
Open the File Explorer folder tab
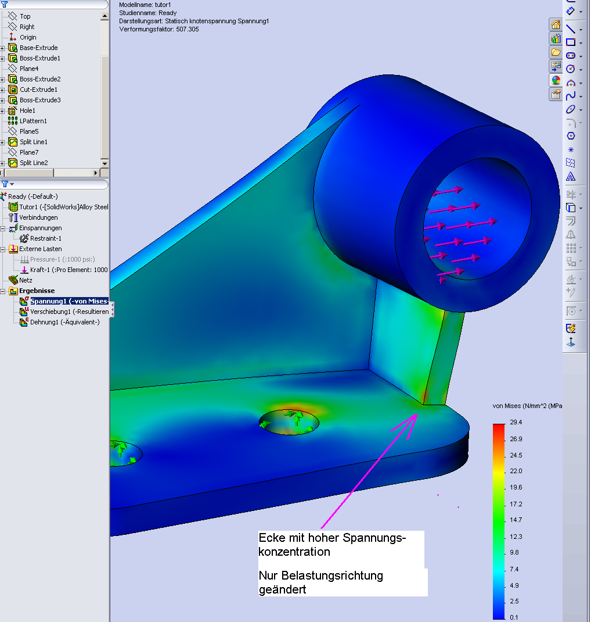click(x=556, y=52)
